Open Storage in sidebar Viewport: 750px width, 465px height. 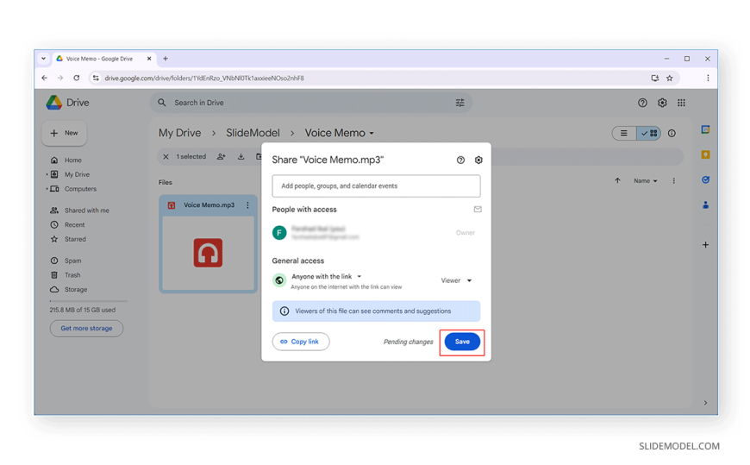tap(76, 289)
